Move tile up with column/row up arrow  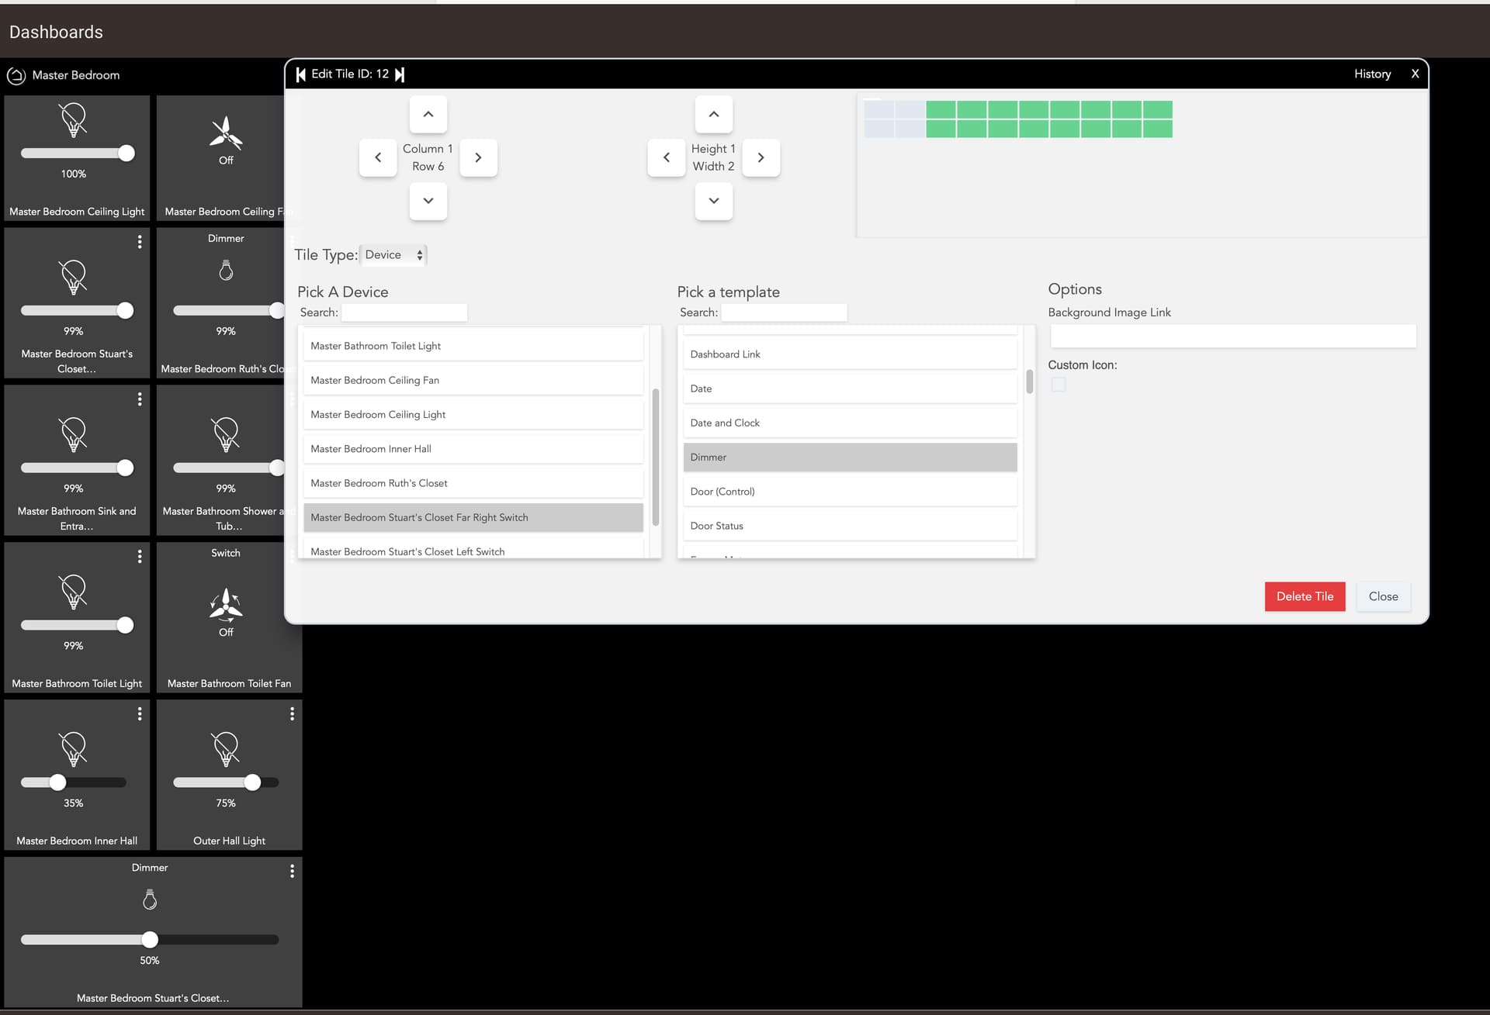[x=428, y=114]
